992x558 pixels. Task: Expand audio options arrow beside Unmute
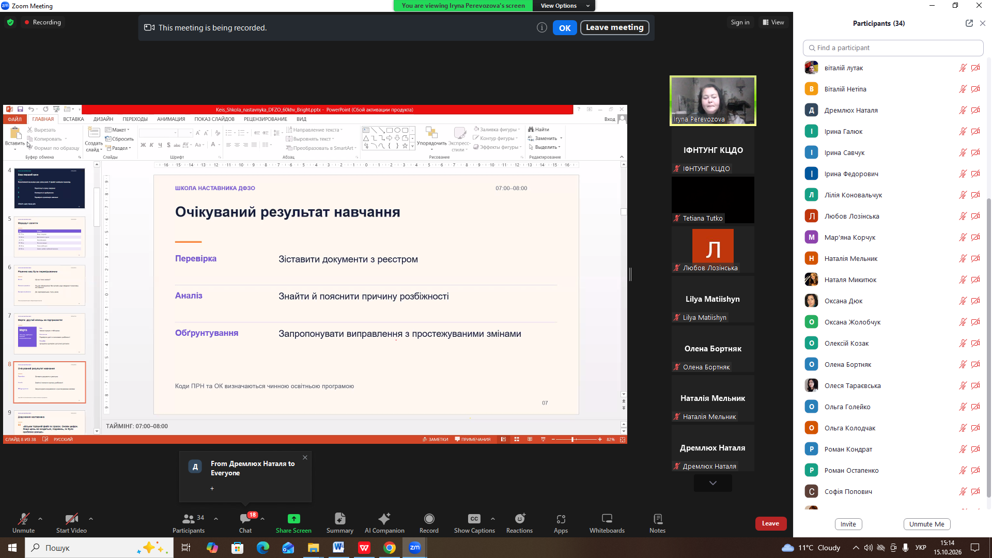[x=40, y=518]
